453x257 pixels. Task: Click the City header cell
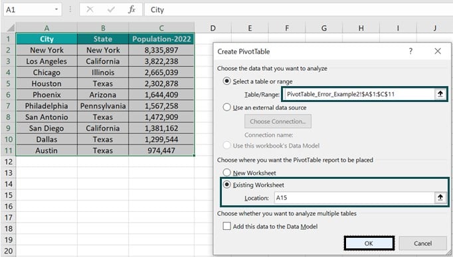(x=46, y=39)
